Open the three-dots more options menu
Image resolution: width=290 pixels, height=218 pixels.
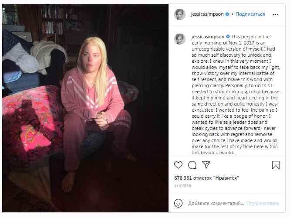pos(275,14)
